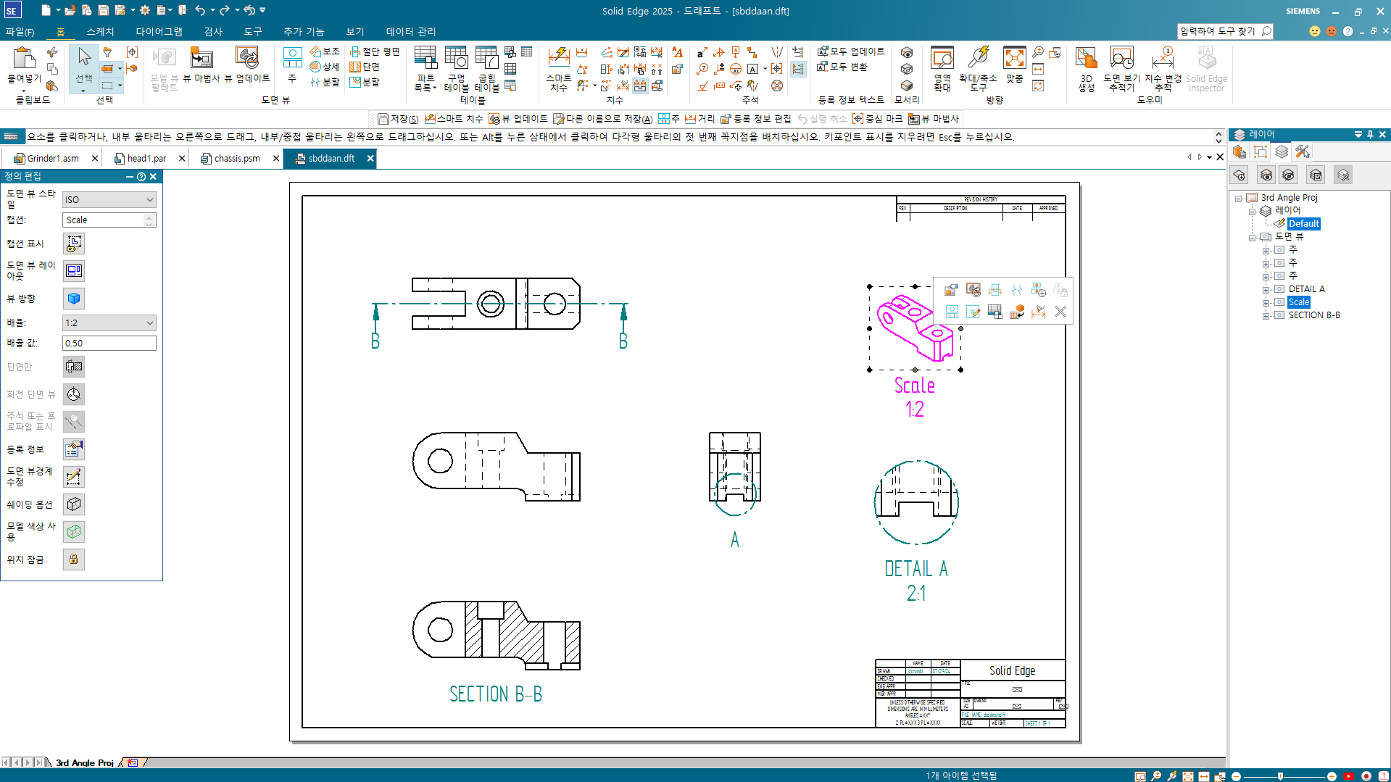Toggle hide layer crossed-eye icon in Layers panel
Screen dimensions: 1391x782
click(1288, 175)
